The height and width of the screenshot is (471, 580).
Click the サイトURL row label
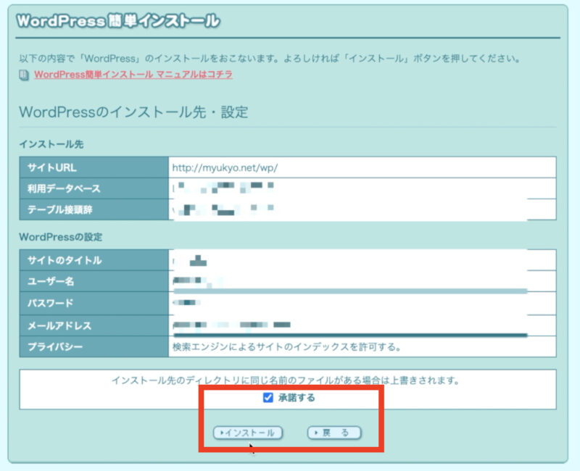[x=94, y=167]
